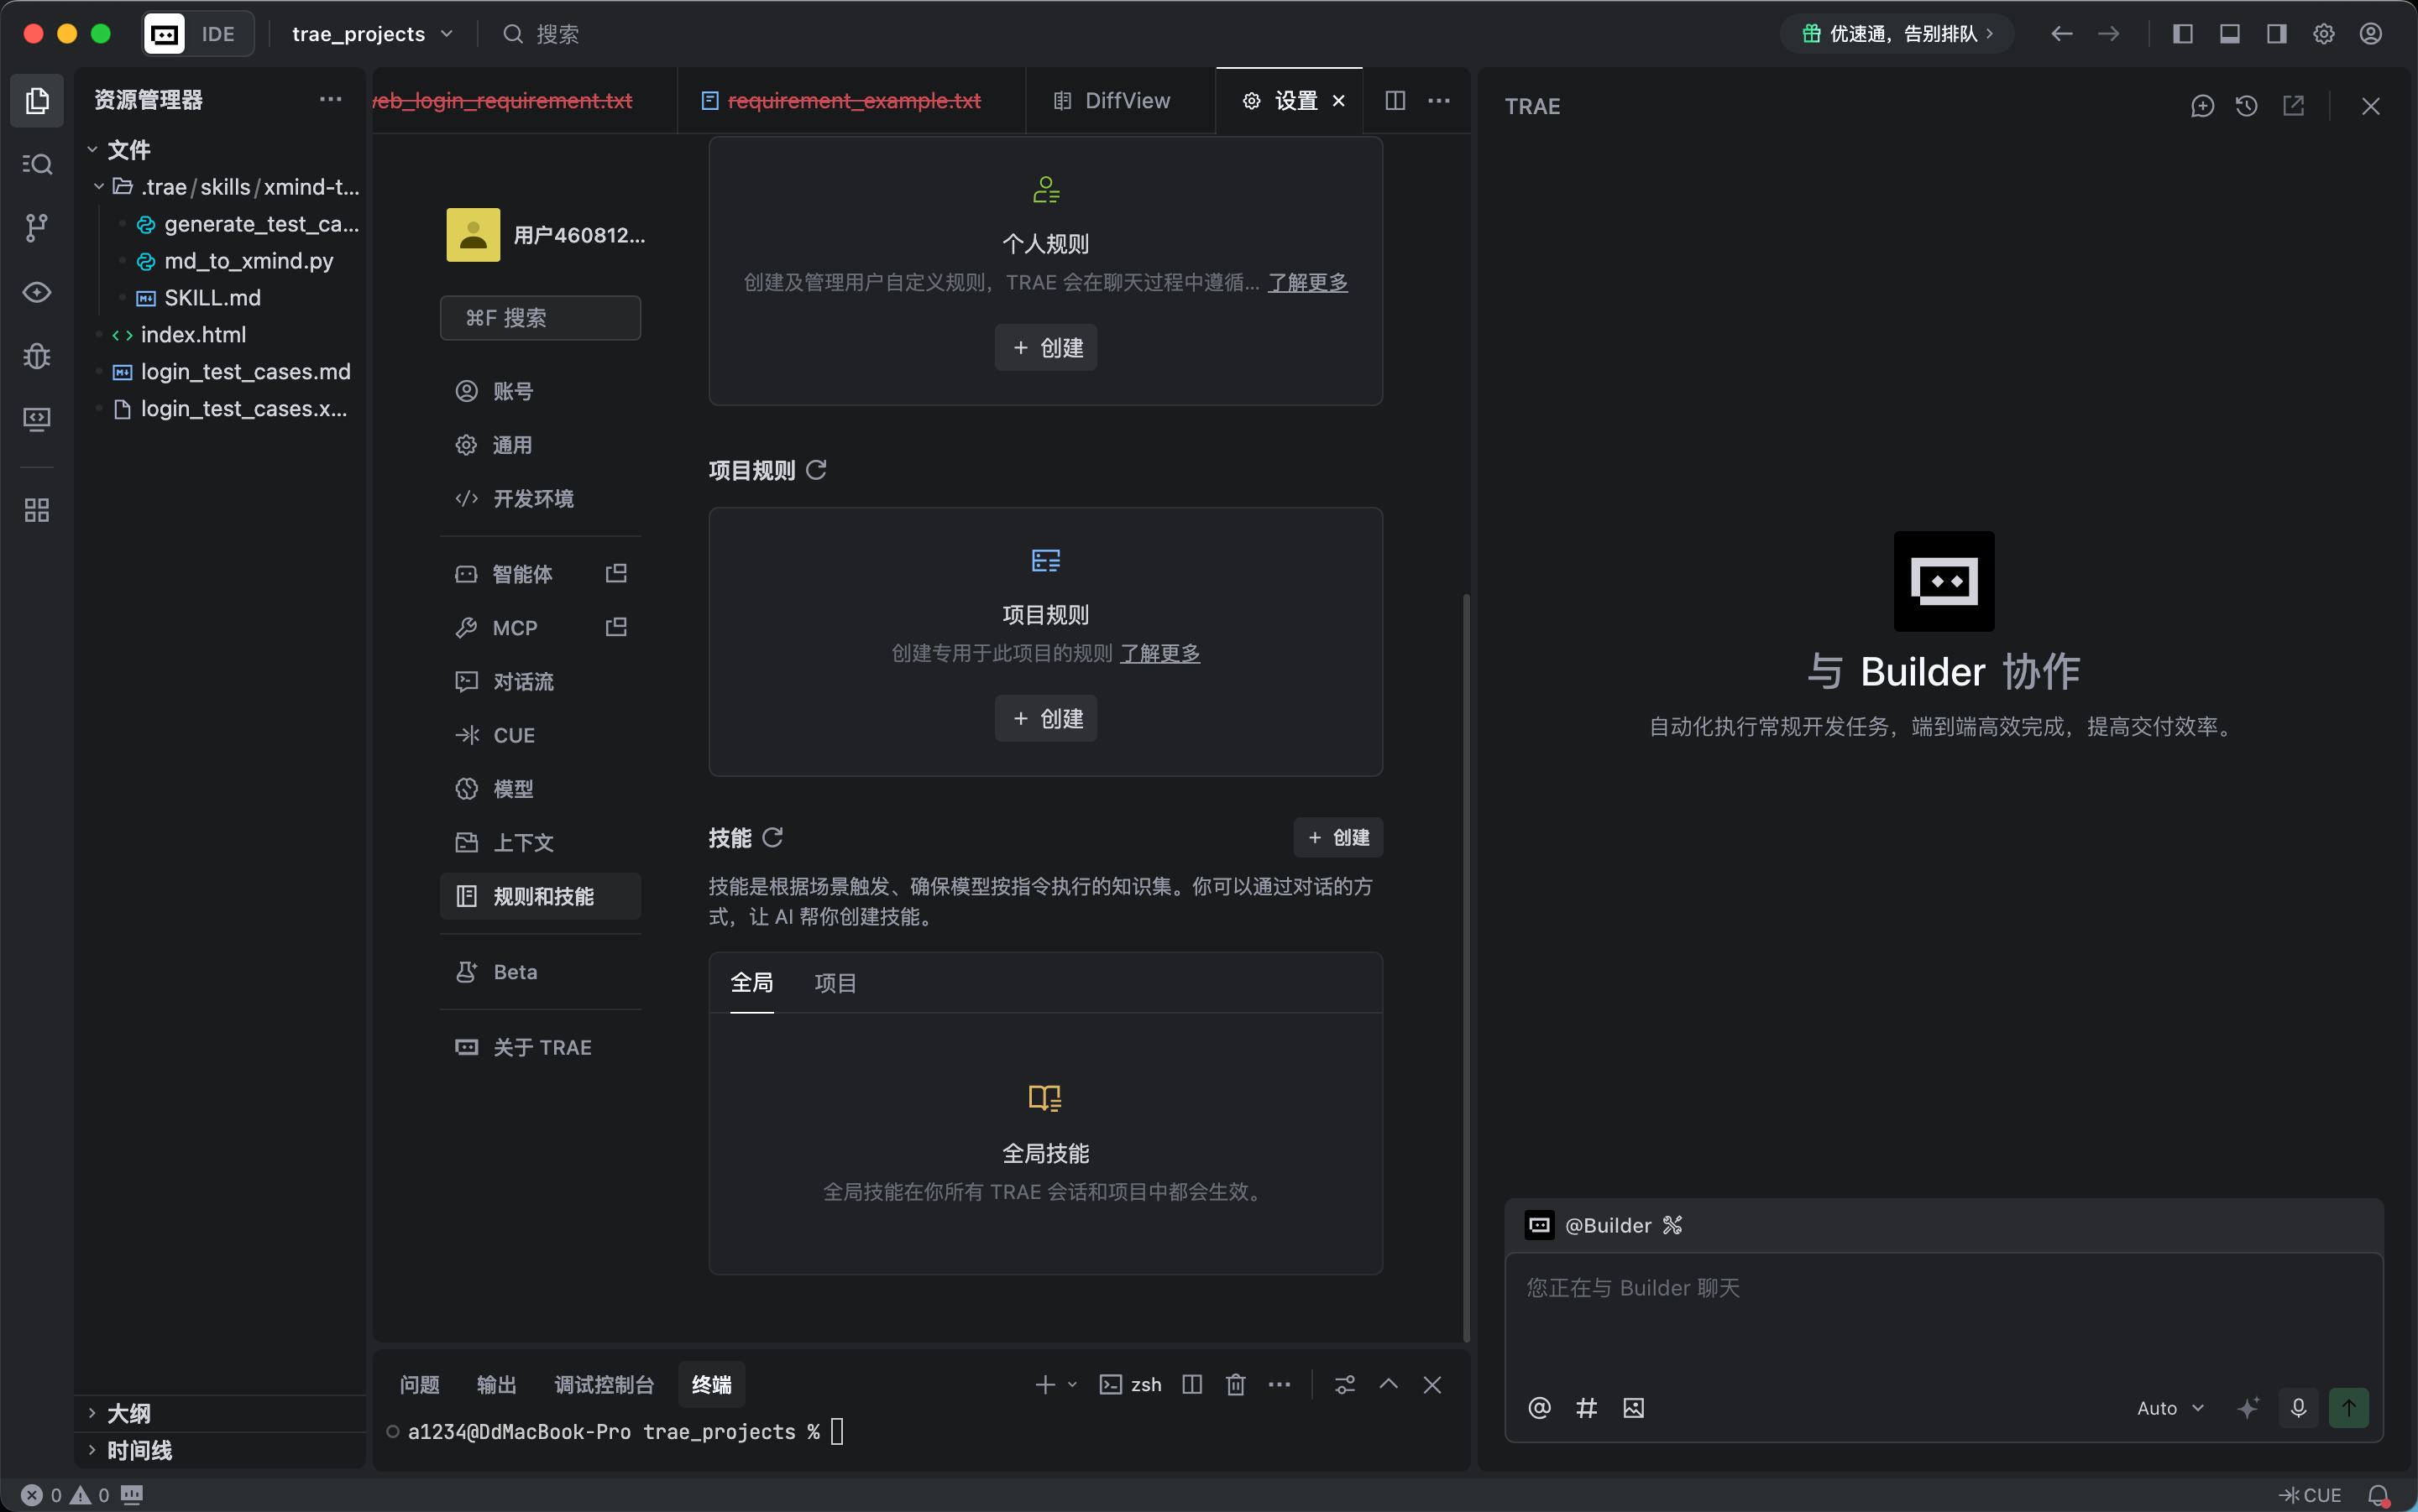The image size is (2418, 1512).
Task: Toggle the right sidebar layout icon
Action: [x=2277, y=34]
